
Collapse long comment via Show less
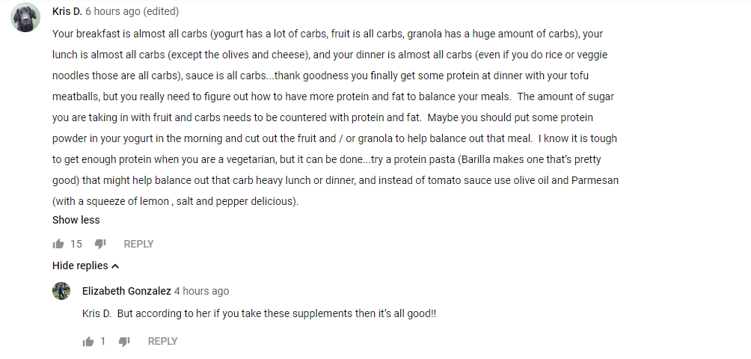pos(76,220)
